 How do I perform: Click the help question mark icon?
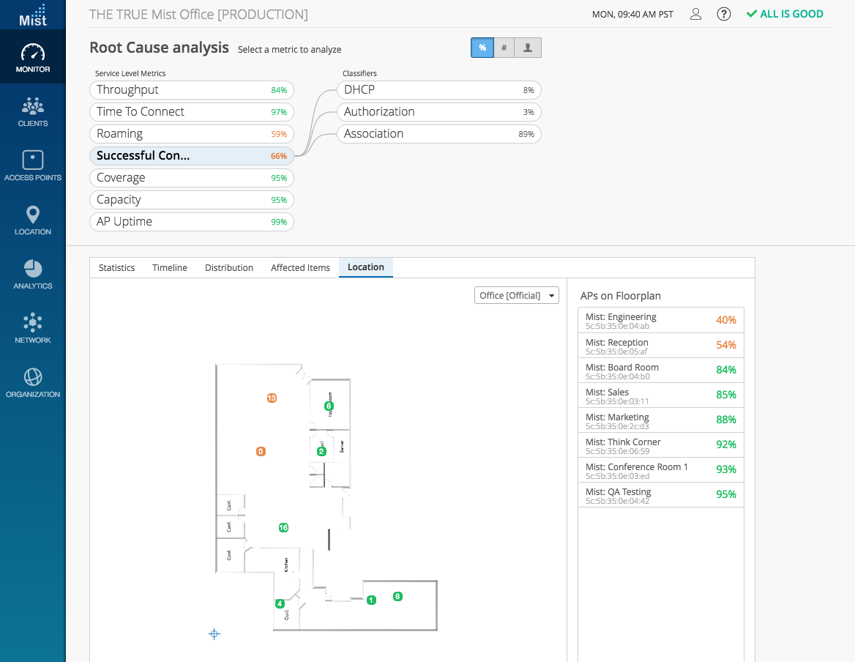724,14
